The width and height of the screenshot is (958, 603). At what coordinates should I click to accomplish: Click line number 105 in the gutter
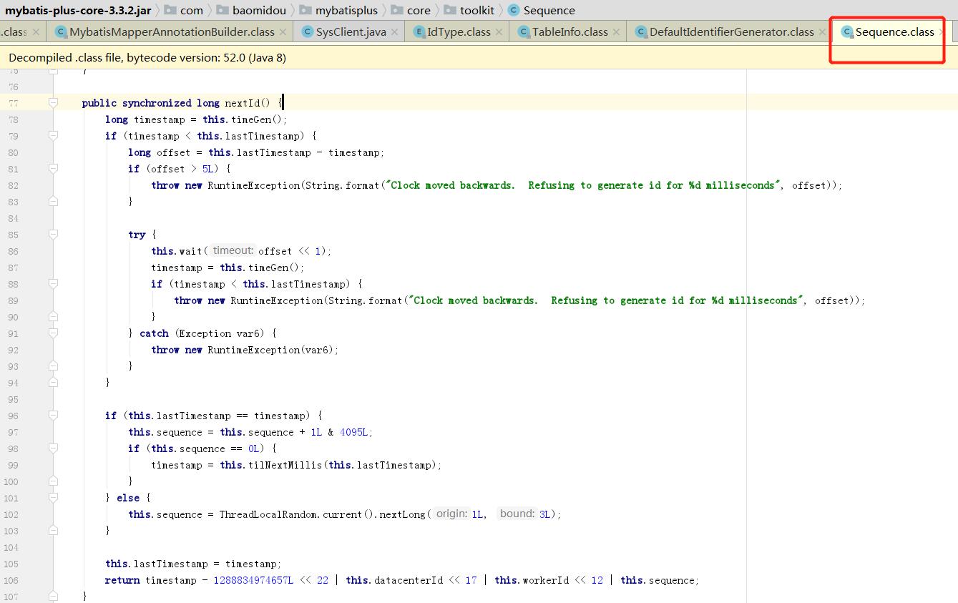pos(11,564)
